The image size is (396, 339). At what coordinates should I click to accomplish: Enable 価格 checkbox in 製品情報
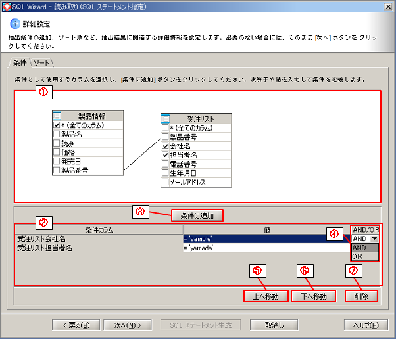tap(57, 152)
